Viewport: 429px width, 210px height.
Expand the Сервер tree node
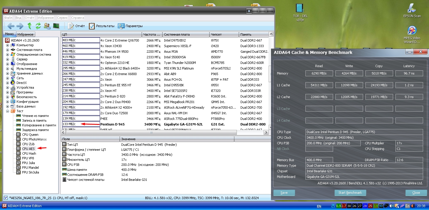(x=7, y=59)
